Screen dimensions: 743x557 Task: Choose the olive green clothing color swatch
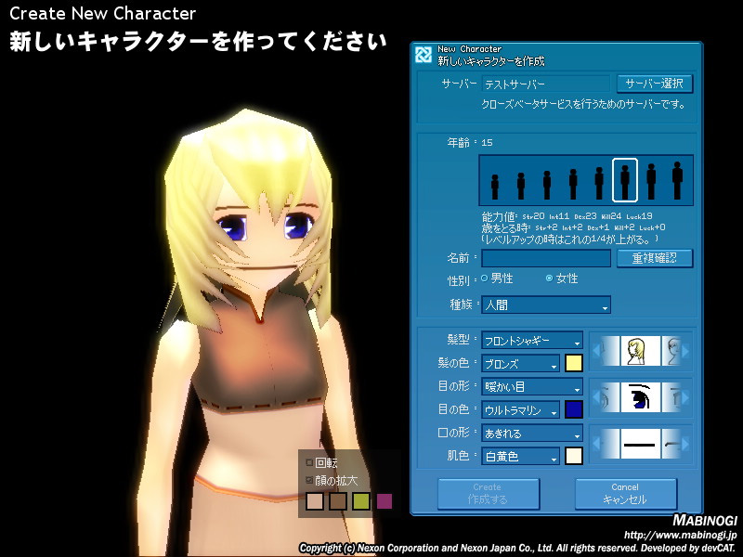click(361, 501)
